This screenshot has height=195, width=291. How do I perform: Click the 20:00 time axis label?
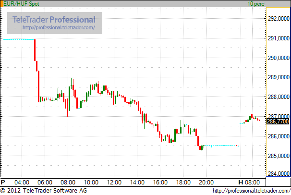click(x=206, y=182)
